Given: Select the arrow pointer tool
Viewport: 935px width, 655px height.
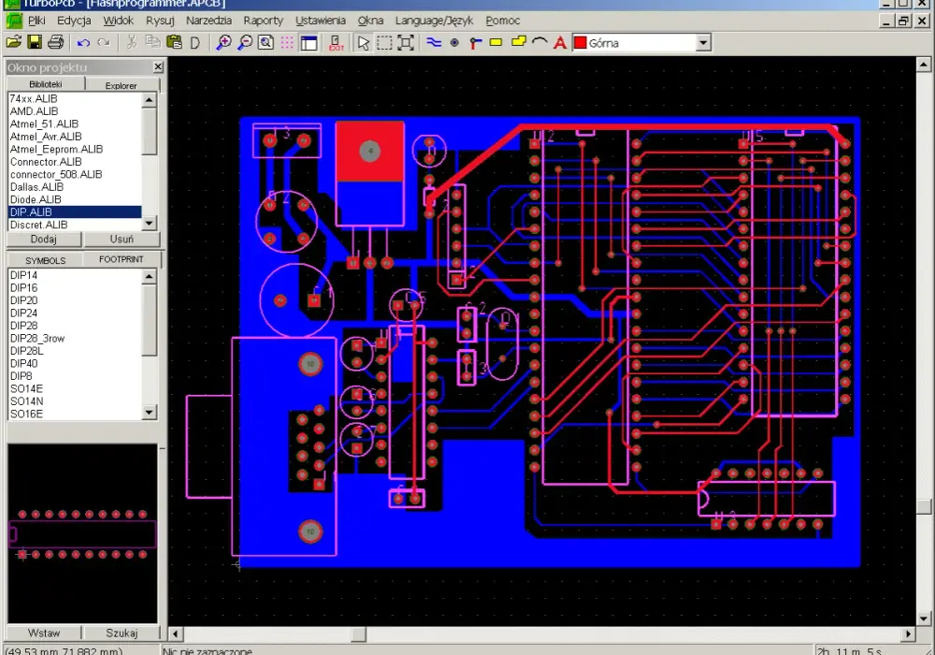Looking at the screenshot, I should tap(363, 43).
